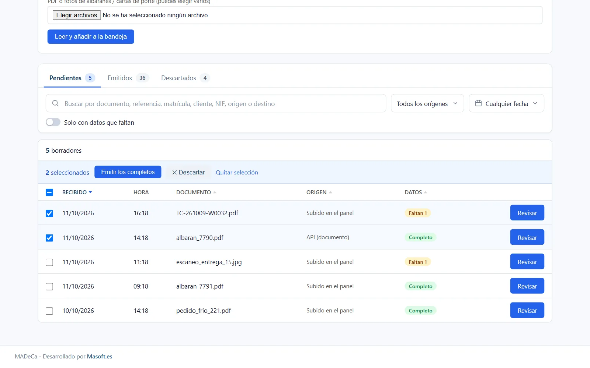Uncheck the TC-261009-W0032.pdf row checkbox

tap(49, 213)
